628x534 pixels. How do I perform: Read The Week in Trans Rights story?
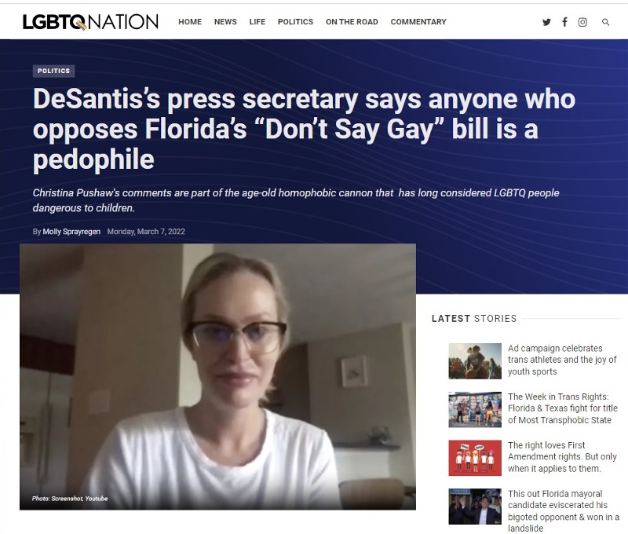[563, 408]
